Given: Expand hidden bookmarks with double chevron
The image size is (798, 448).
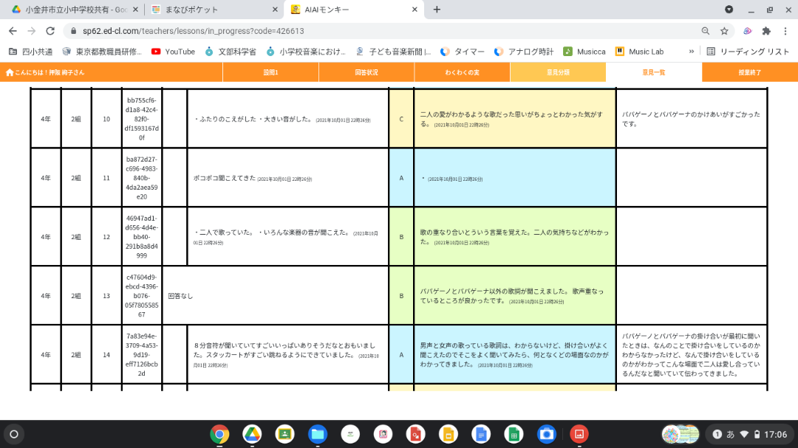Looking at the screenshot, I should click(x=692, y=52).
